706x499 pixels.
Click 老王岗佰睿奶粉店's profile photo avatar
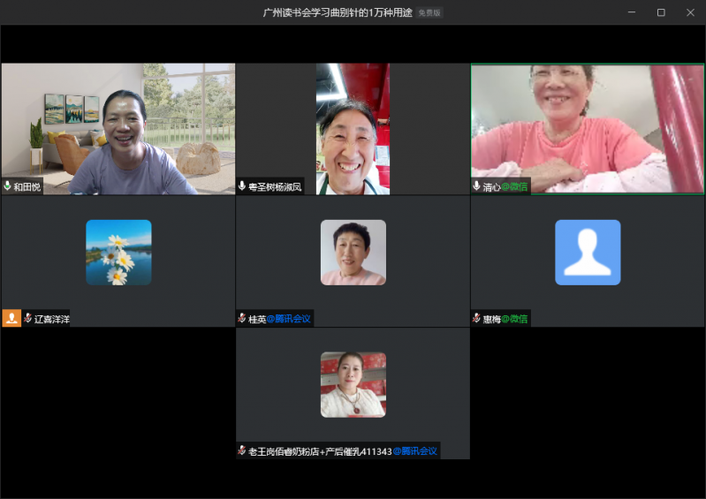(353, 384)
